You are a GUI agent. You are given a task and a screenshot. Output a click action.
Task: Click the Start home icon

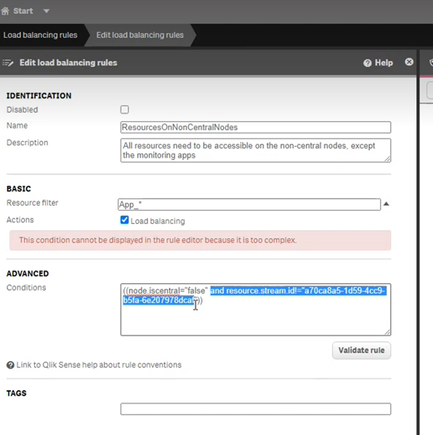[x=5, y=11]
